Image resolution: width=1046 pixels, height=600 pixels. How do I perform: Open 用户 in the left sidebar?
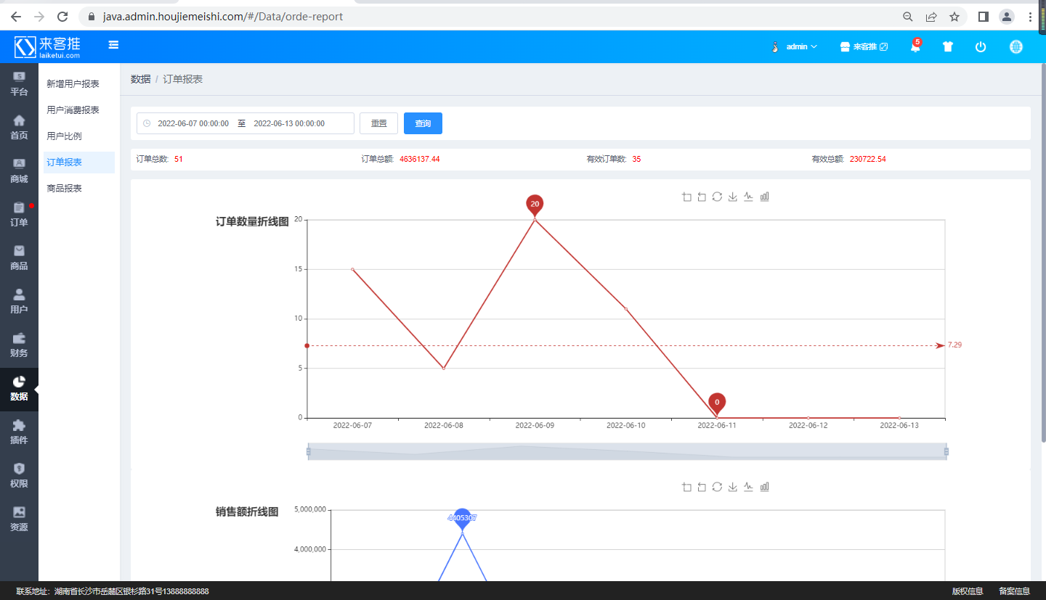point(19,302)
